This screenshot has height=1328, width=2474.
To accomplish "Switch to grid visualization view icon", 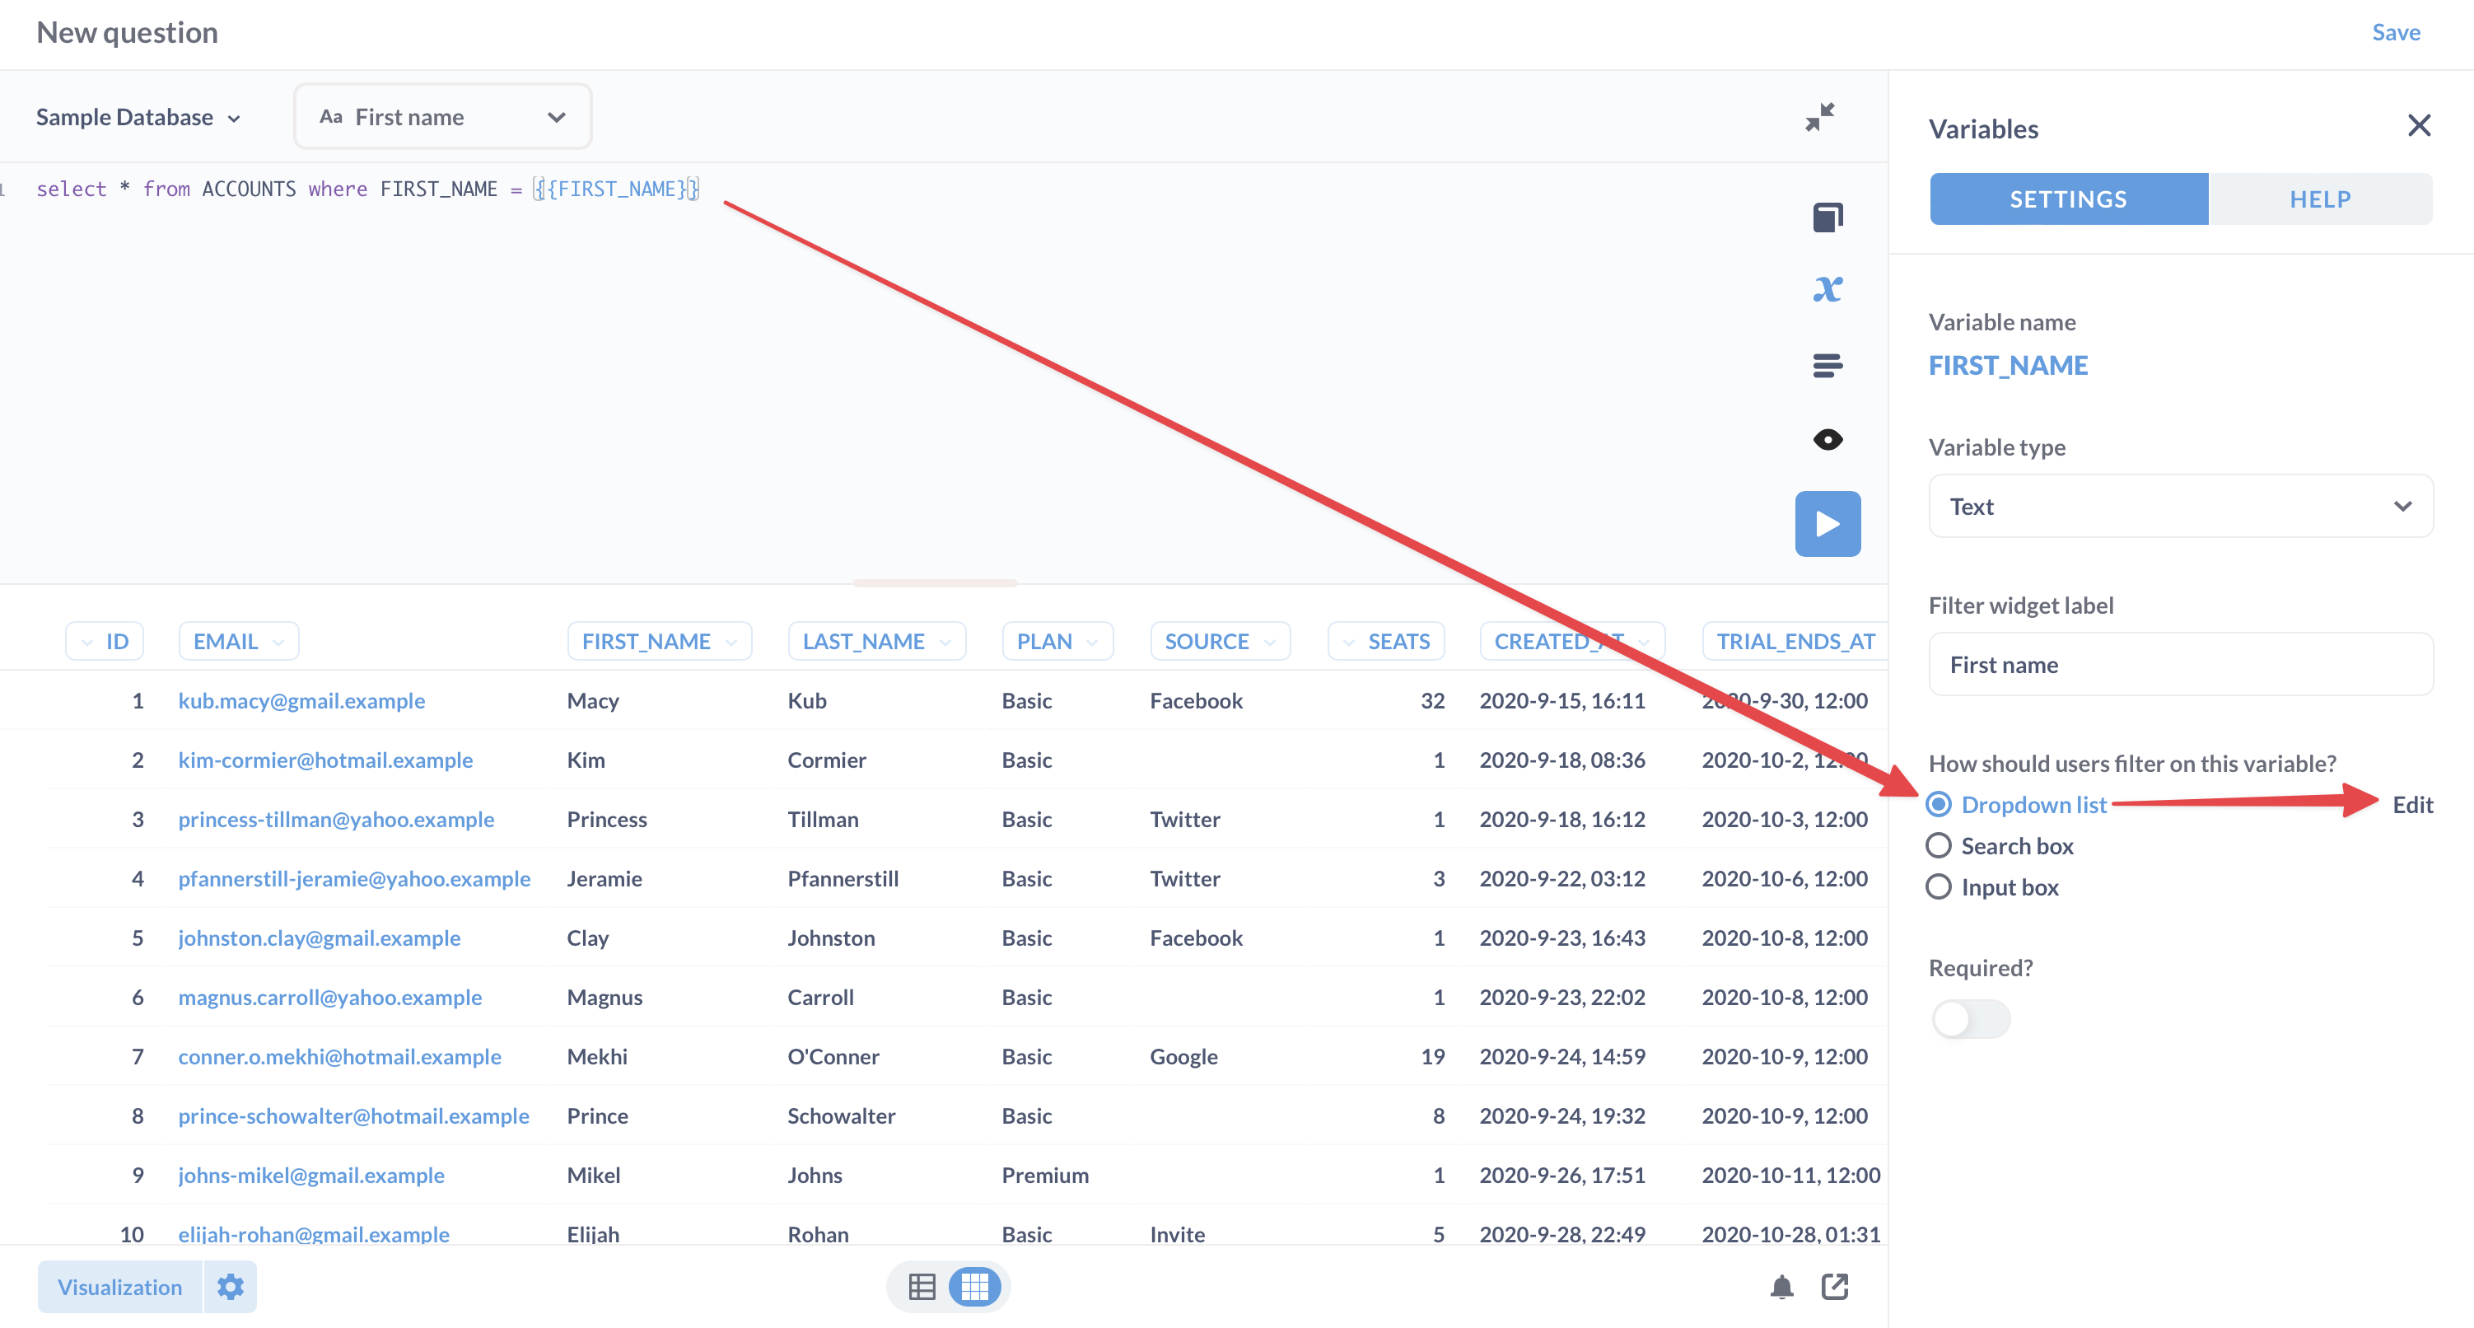I will (973, 1286).
